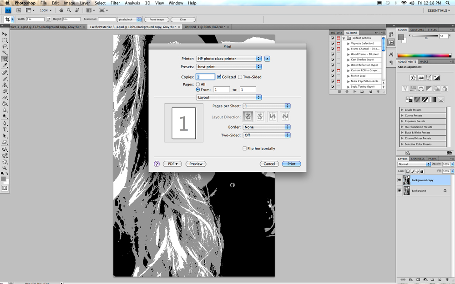455x284 pixels.
Task: Hide the Background layer
Action: (x=399, y=190)
